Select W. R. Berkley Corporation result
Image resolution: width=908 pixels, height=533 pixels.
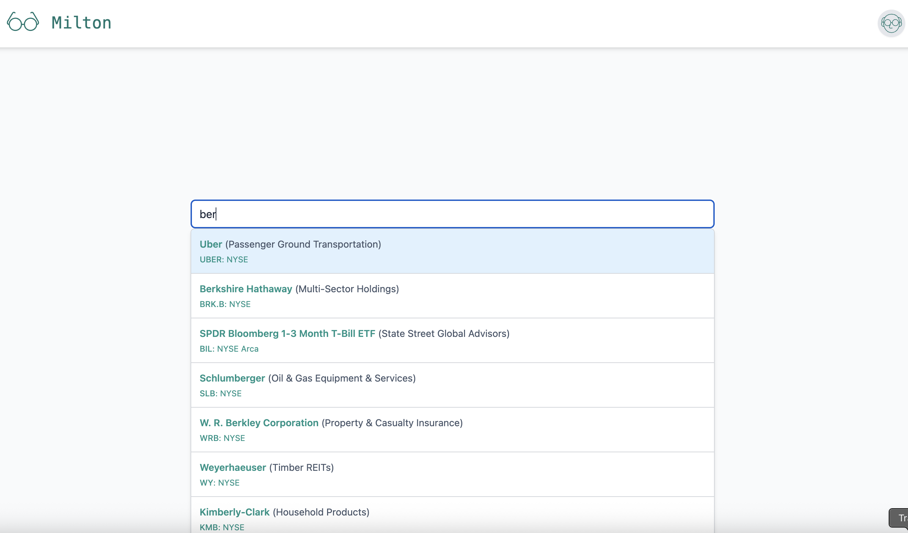point(452,430)
